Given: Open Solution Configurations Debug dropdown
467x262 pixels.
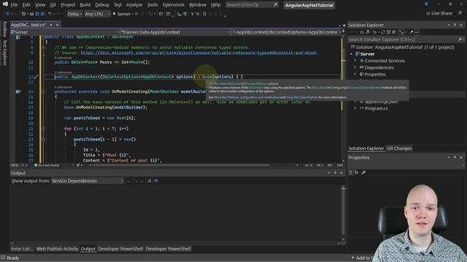Looking at the screenshot, I should point(74,14).
